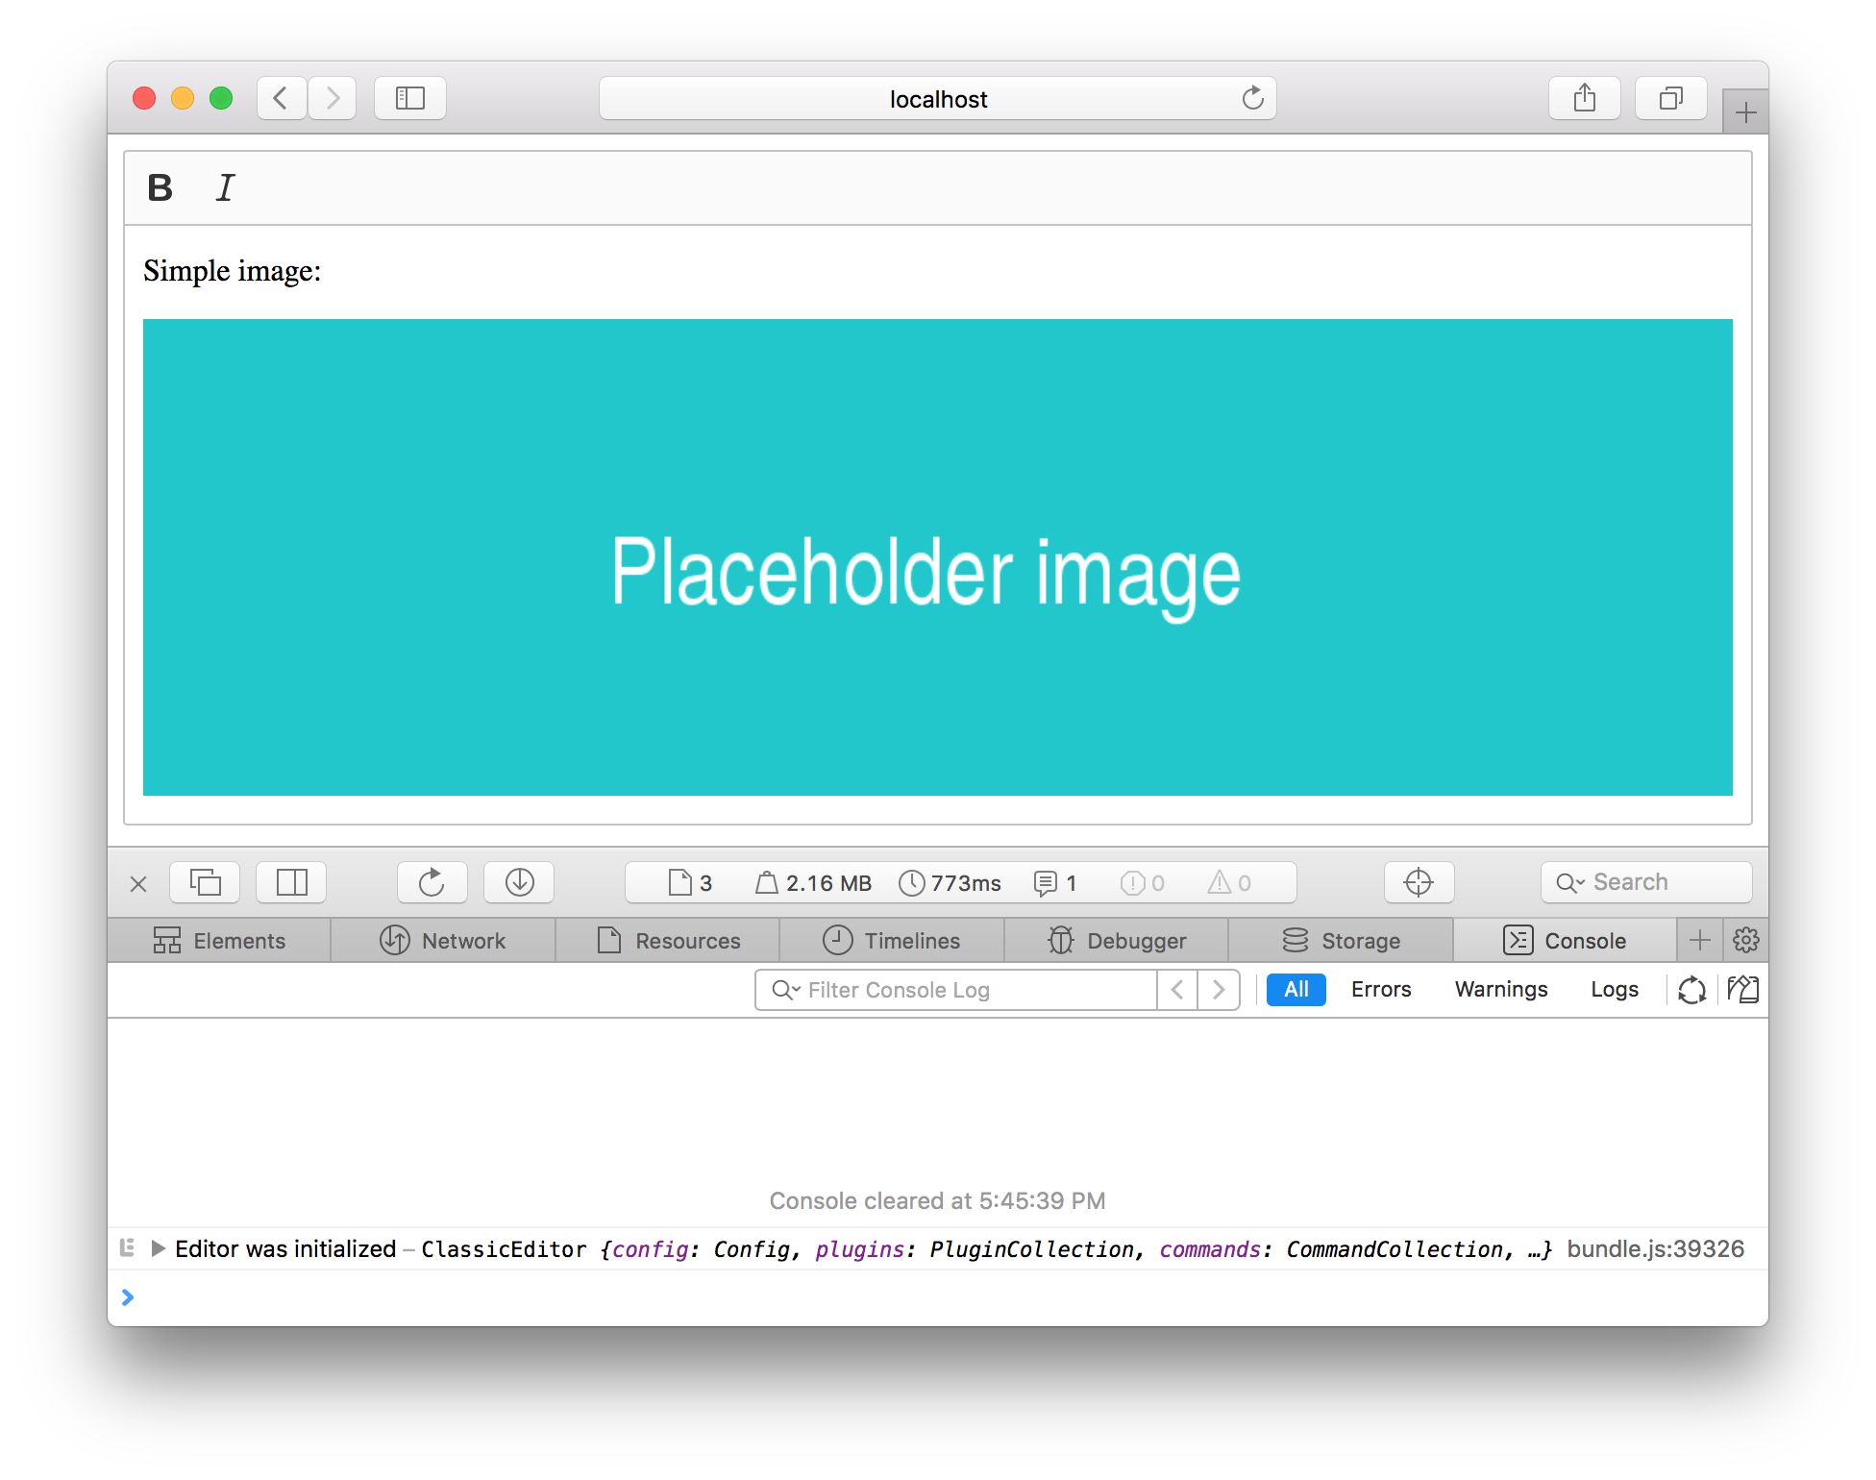
Task: Toggle bold formatting in editor toolbar
Action: pos(160,188)
